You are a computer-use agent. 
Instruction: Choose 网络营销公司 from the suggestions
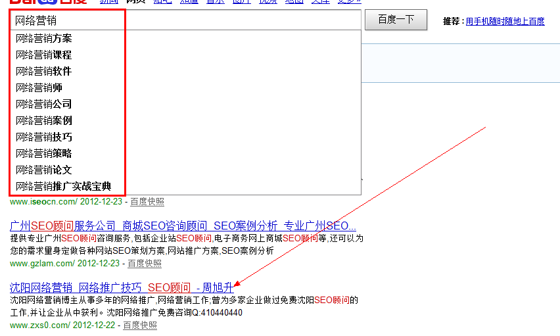click(44, 105)
